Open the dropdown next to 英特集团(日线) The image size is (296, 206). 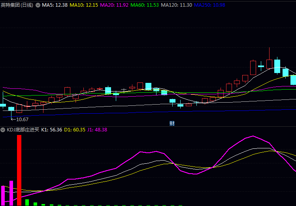pos(38,5)
